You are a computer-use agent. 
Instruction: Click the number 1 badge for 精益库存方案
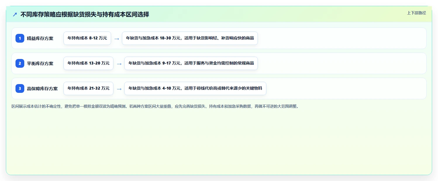click(x=20, y=38)
